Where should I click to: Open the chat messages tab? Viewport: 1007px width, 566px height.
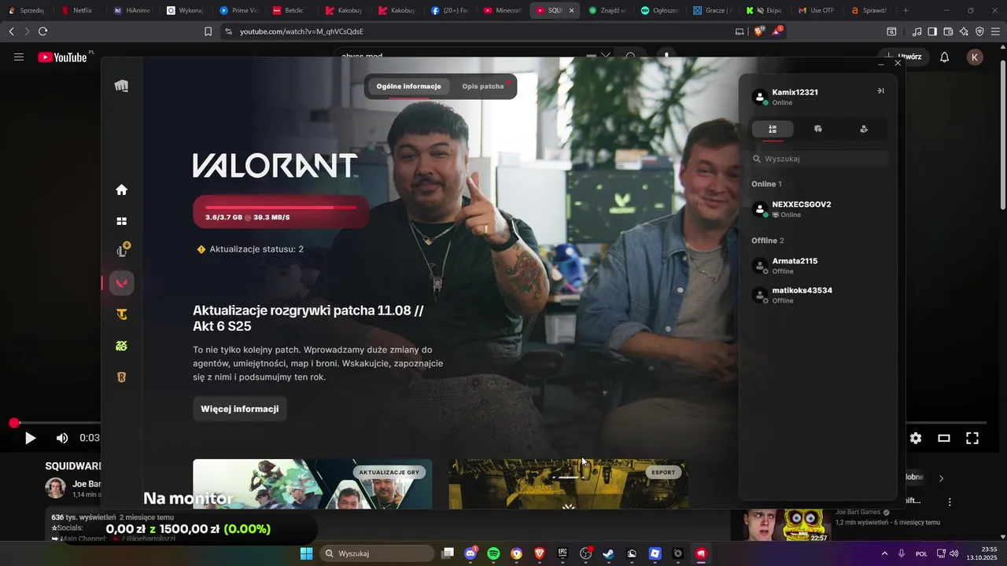point(818,129)
